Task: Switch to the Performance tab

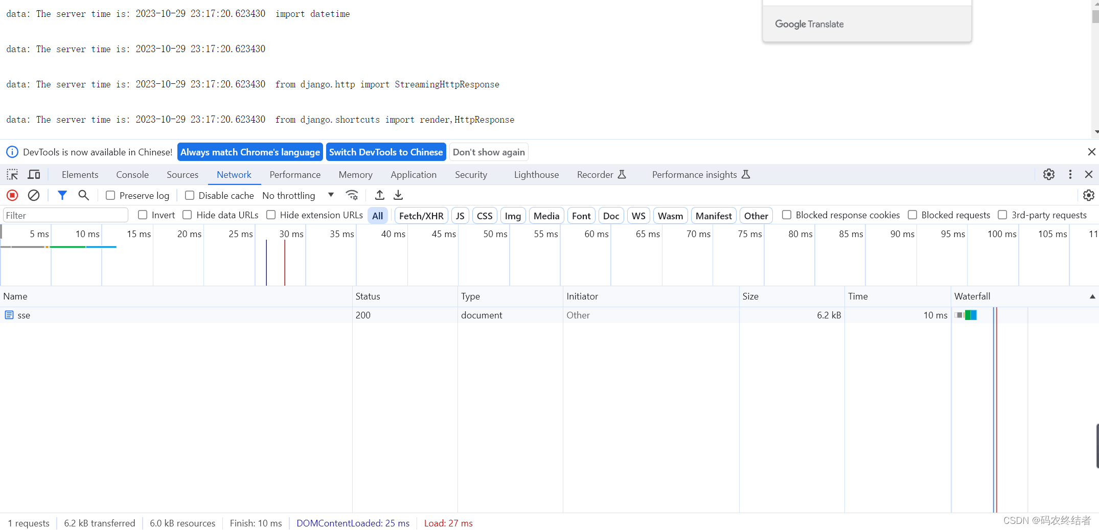Action: [x=295, y=174]
